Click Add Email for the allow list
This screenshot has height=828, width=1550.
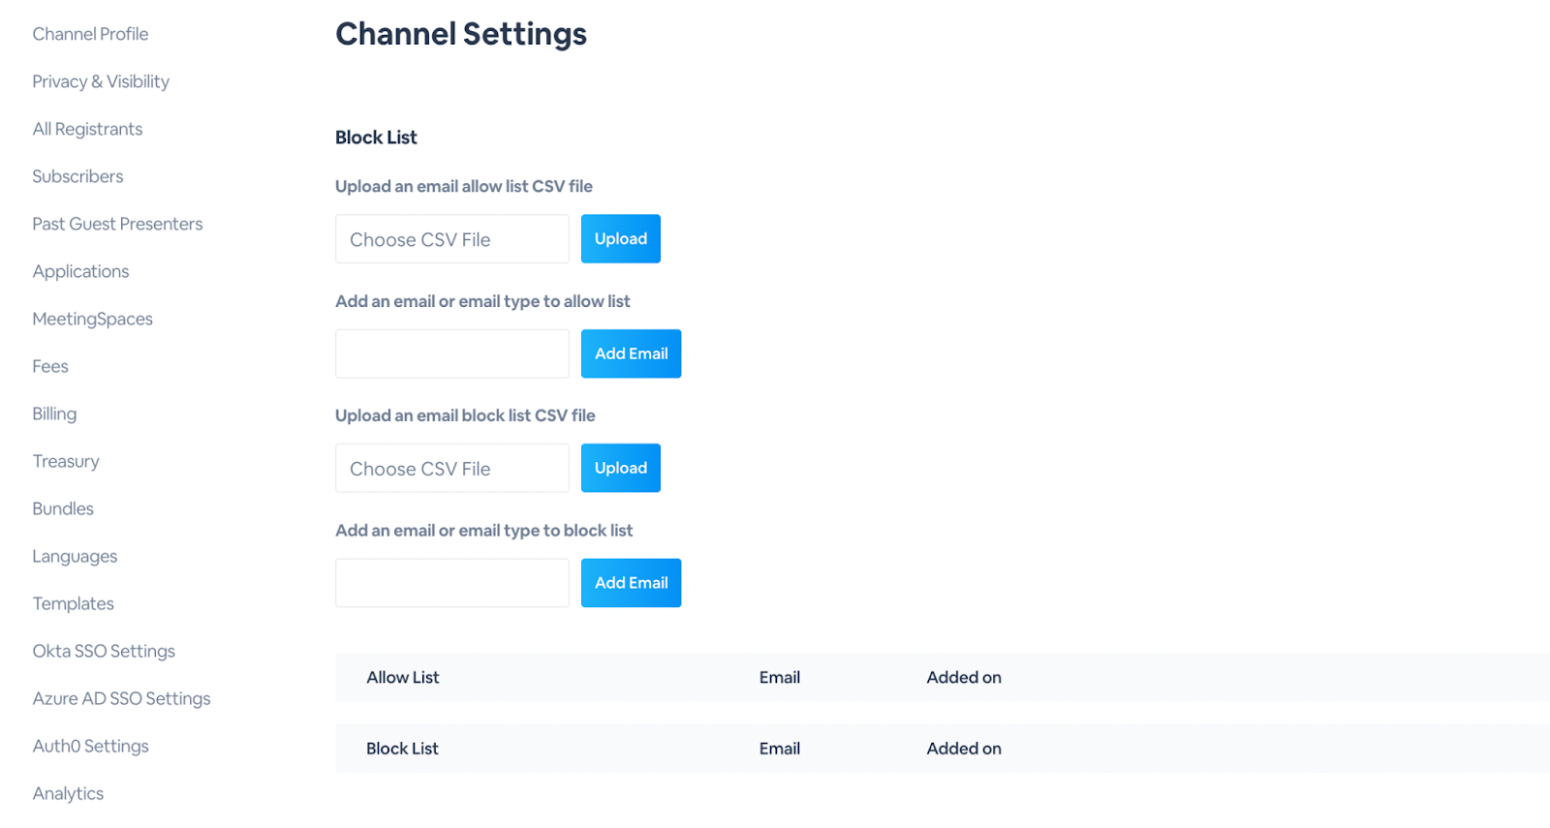631,353
